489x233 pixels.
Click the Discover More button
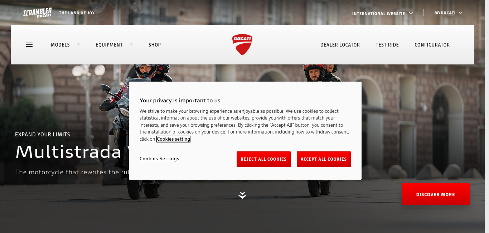tap(435, 194)
